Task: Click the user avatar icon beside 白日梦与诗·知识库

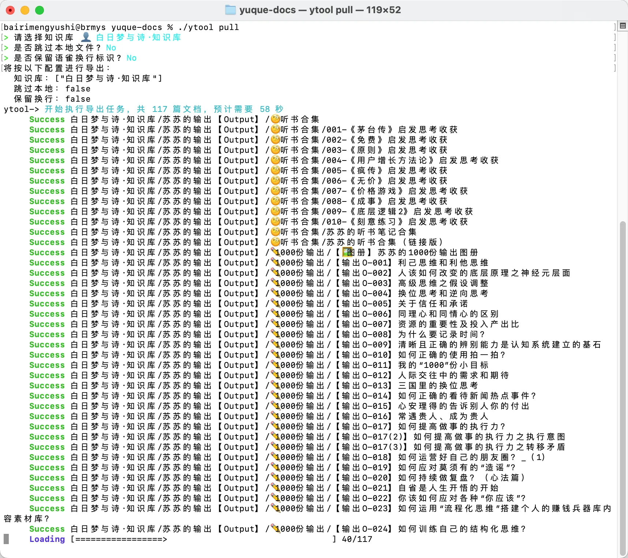Action: 86,37
